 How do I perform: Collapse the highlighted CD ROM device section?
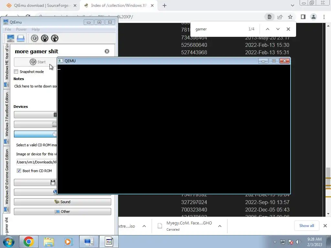36,134
